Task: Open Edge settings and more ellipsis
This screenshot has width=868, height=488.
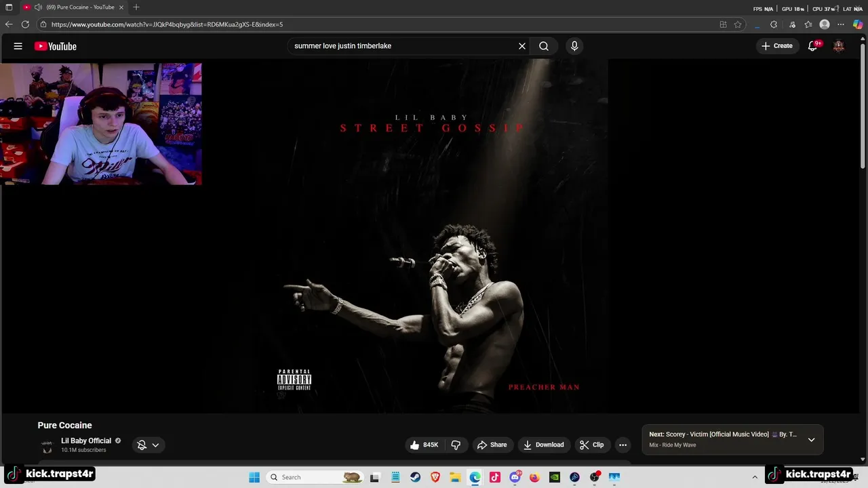Action: point(842,24)
